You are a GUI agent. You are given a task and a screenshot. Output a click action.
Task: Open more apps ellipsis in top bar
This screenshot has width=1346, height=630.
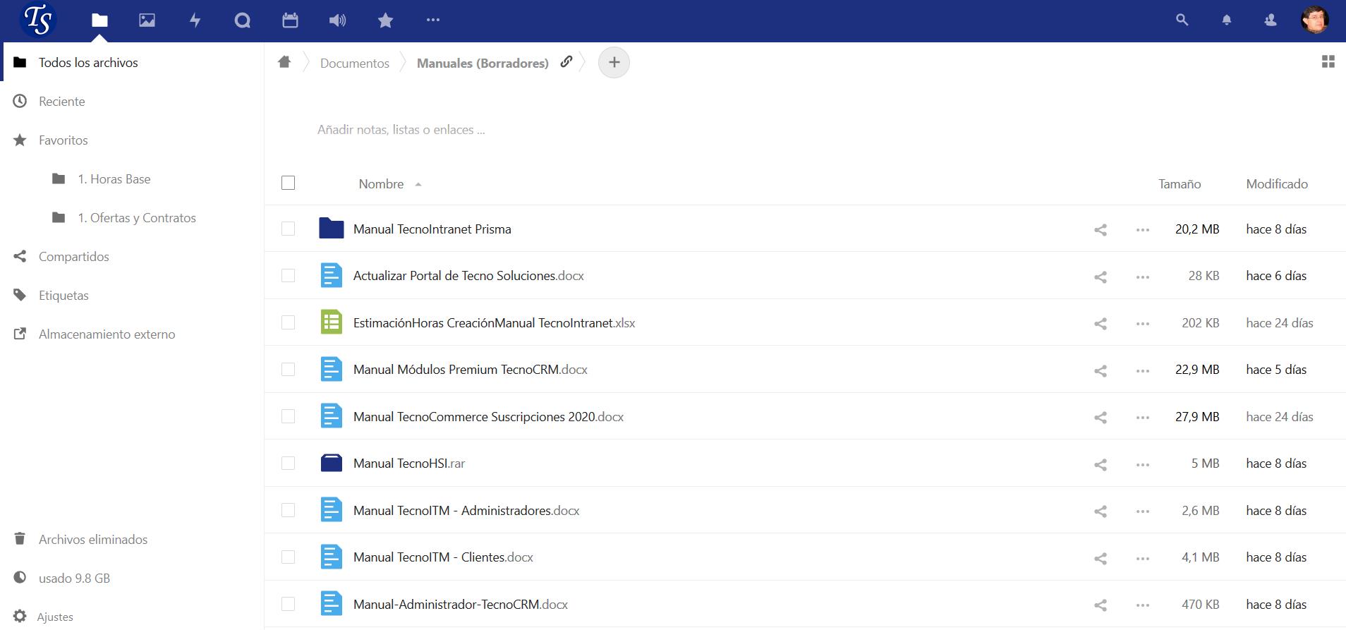coord(433,20)
